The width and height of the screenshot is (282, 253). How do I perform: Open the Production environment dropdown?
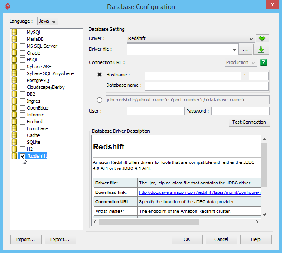(241, 62)
